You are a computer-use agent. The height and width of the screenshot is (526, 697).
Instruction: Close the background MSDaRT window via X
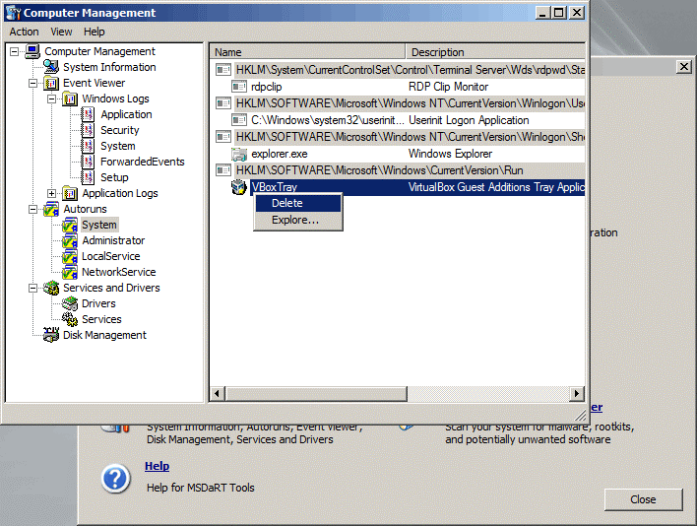click(683, 67)
